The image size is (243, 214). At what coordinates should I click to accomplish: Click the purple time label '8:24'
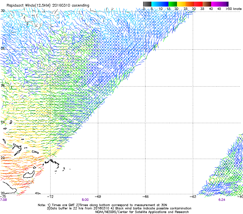pyautogui.click(x=222, y=200)
